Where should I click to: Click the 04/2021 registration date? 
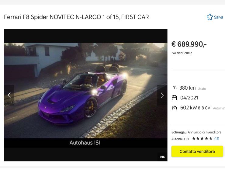click(x=189, y=98)
